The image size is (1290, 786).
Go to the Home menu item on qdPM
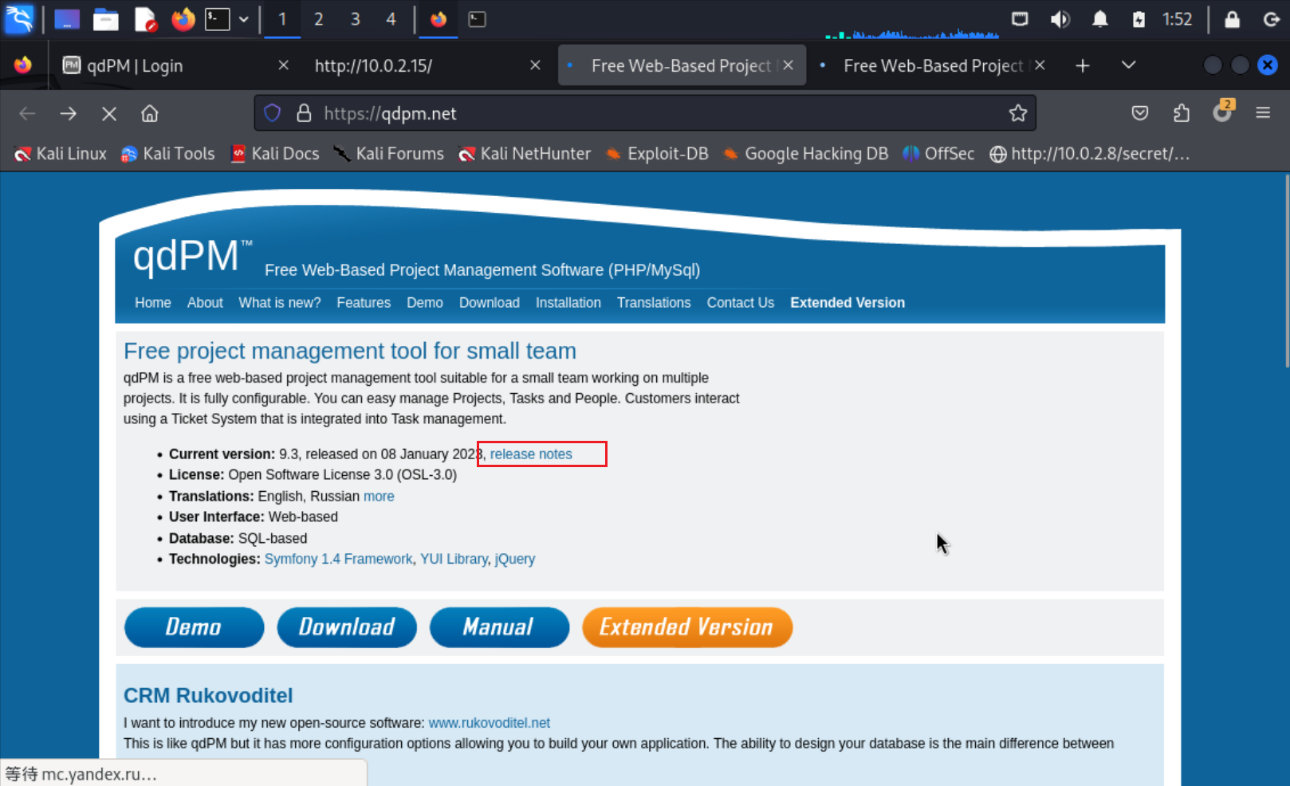click(152, 303)
